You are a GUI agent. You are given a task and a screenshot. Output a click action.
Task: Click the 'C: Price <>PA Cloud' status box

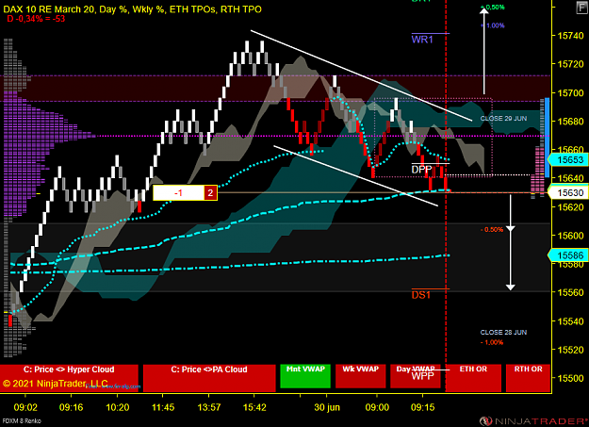(x=209, y=378)
